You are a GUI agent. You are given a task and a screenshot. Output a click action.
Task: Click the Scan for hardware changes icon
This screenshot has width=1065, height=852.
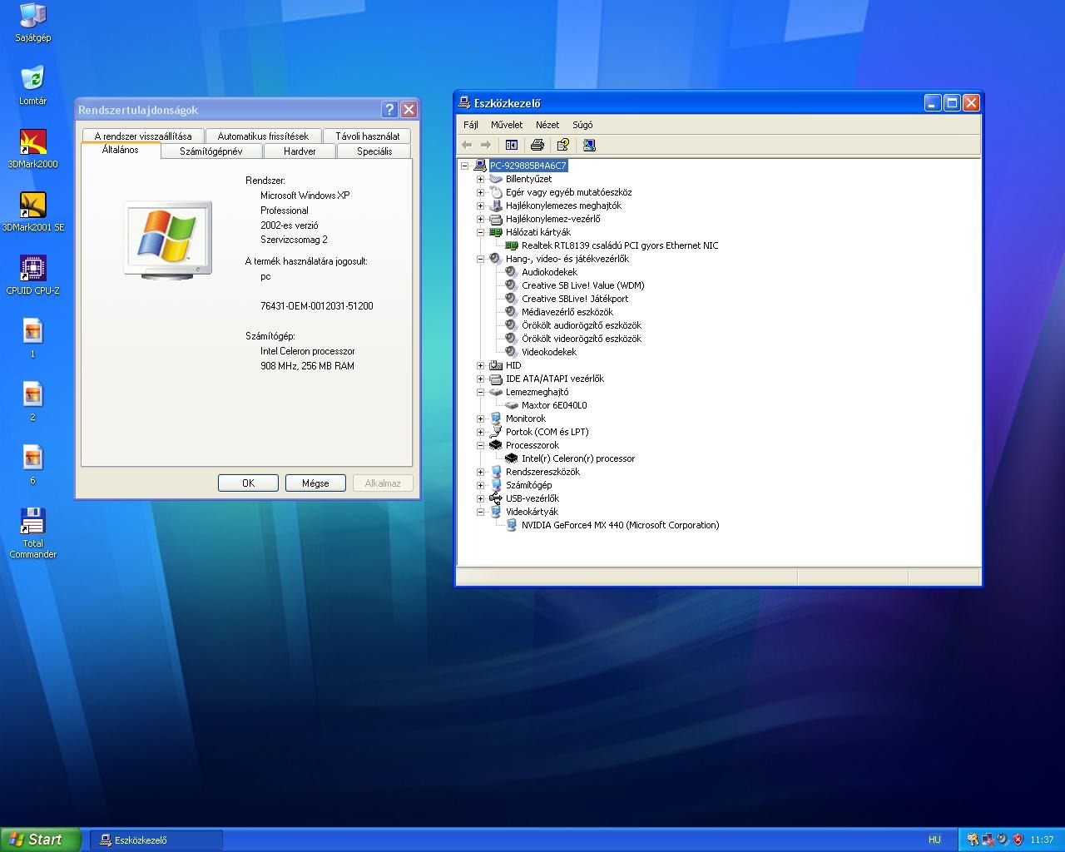tap(589, 145)
